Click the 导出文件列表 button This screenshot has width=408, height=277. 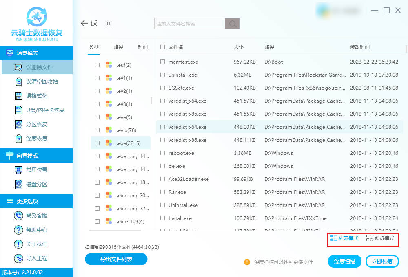[x=116, y=259]
